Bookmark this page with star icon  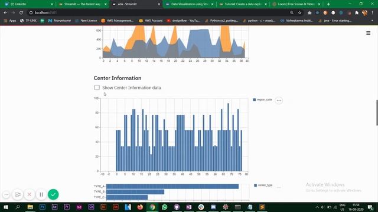point(299,13)
